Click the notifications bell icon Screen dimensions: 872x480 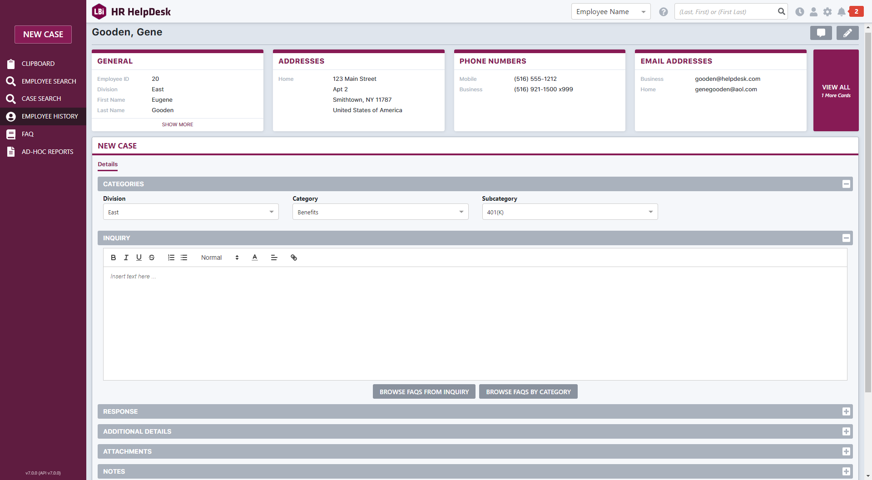coord(841,12)
